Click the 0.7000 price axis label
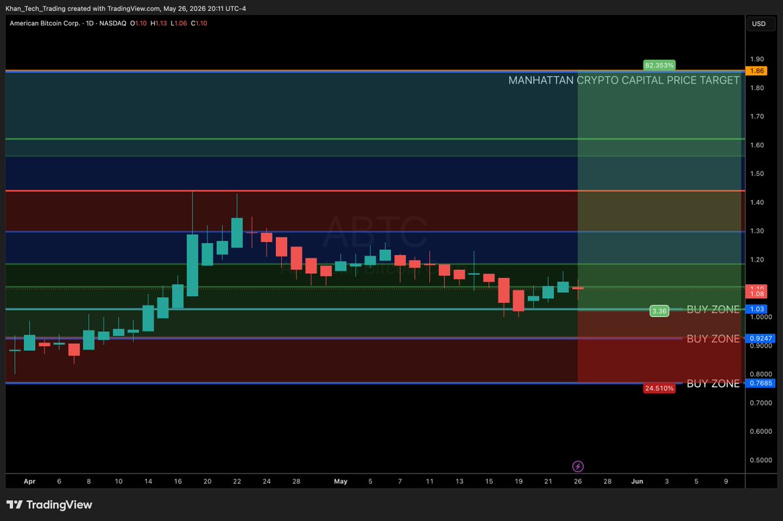 (761, 403)
